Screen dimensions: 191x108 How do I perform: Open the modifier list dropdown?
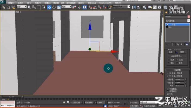177,21
